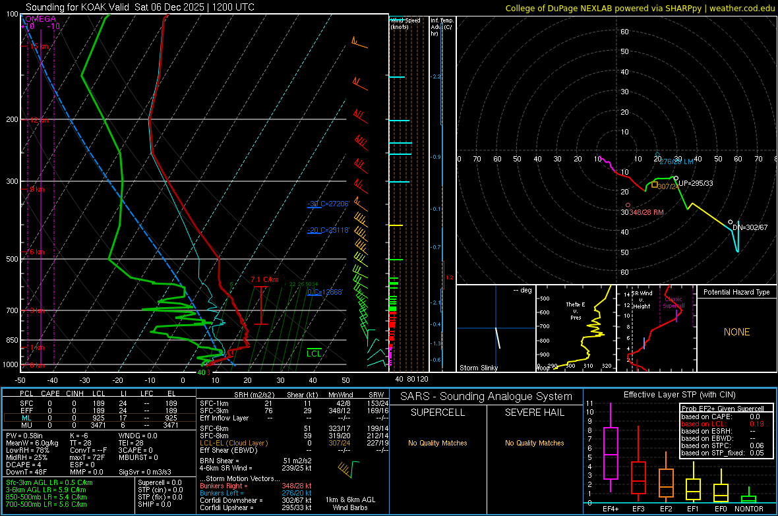Viewport: 778px width, 516px height.
Task: Click the red 'based on LCL:' legend row
Action: click(x=723, y=424)
